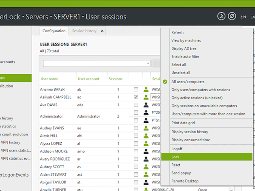Select Only active sessions (unlocked) filter
The width and height of the screenshot is (255, 191).
[197, 98]
